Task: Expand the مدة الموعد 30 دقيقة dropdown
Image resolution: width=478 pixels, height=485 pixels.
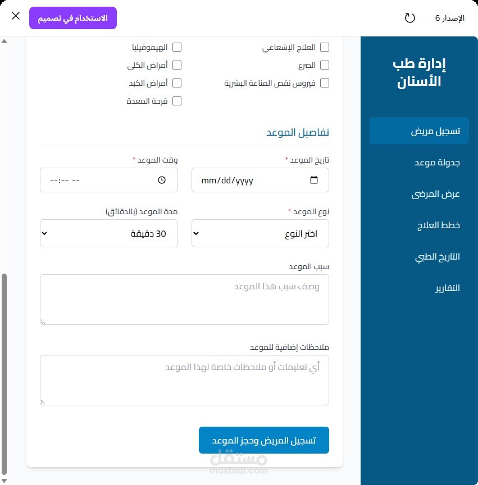Action: point(109,233)
